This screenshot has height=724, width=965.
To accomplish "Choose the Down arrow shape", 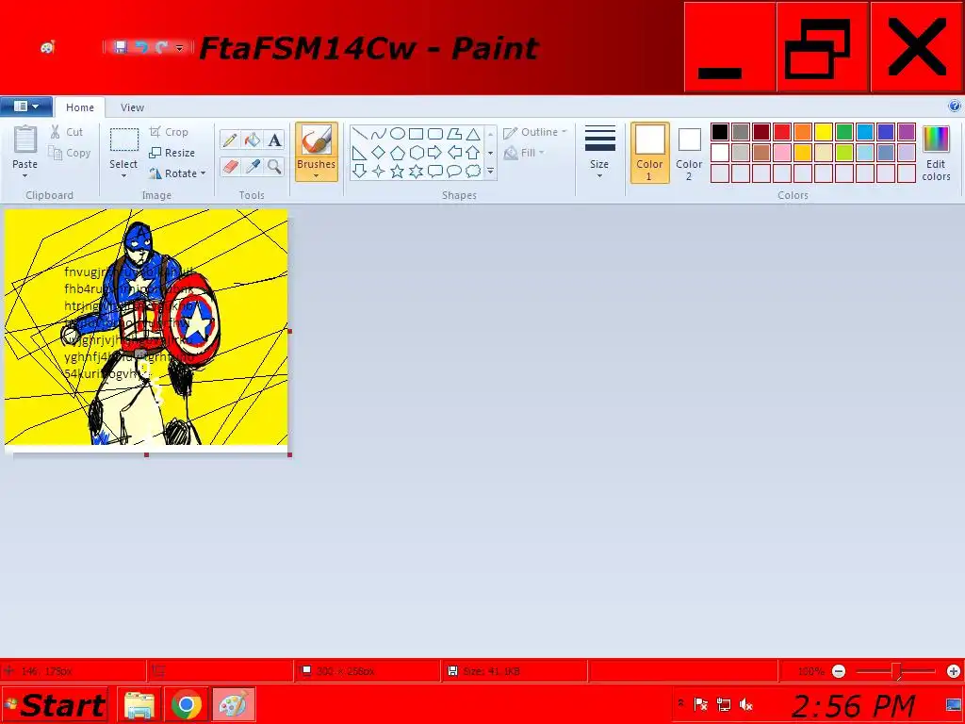I will [360, 172].
